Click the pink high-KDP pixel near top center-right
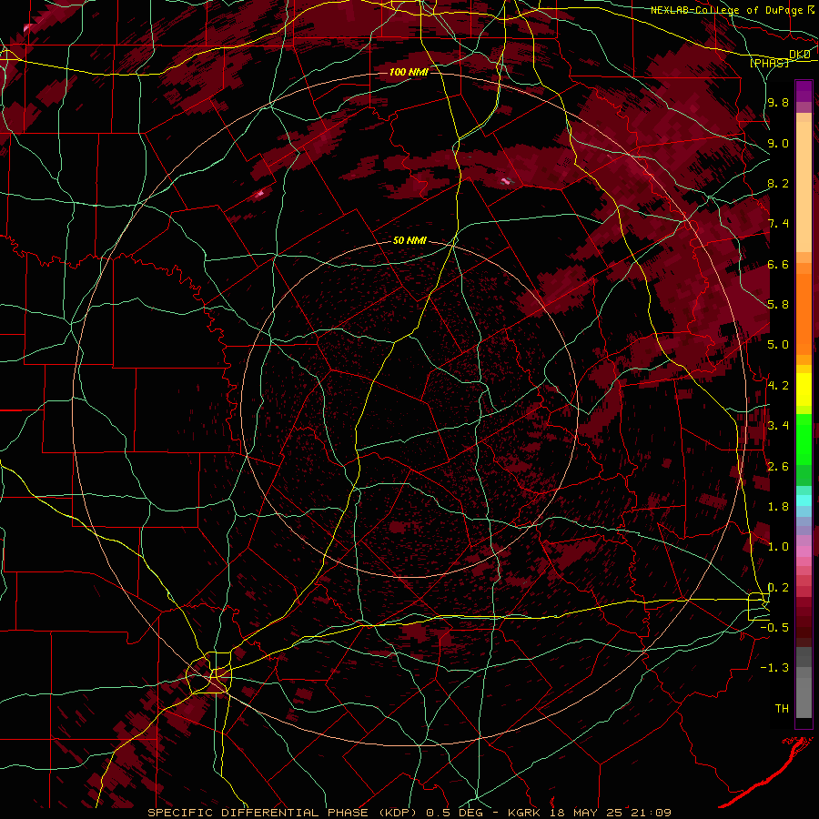Screen dimensions: 819x819 click(505, 181)
